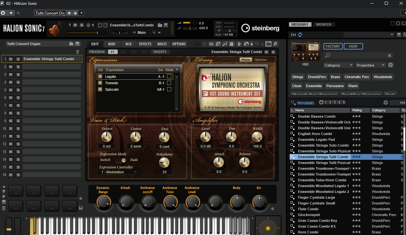The width and height of the screenshot is (406, 235).
Task: Click the undo arrow in the editor toolbar
Action: point(246,44)
